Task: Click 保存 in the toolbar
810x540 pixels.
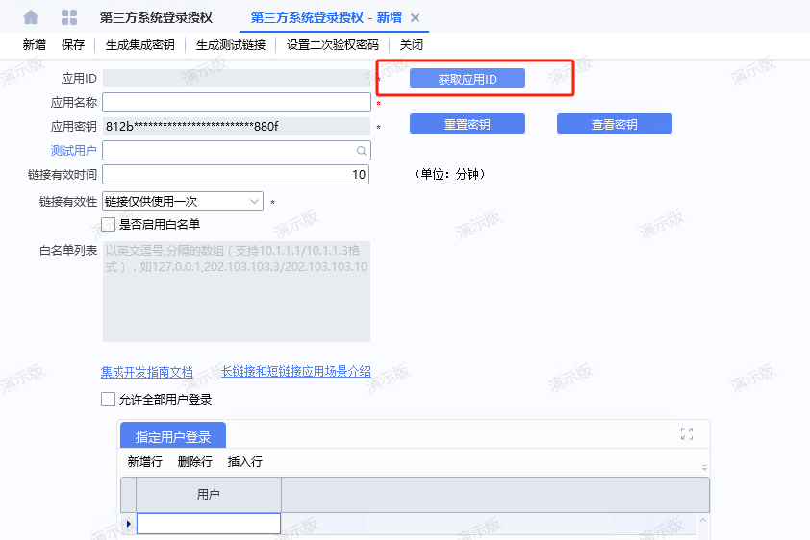Action: (73, 45)
